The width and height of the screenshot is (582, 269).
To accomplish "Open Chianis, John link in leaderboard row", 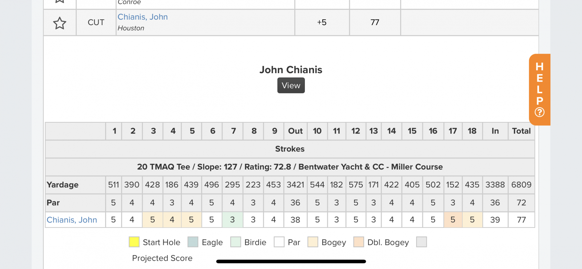I will [143, 17].
